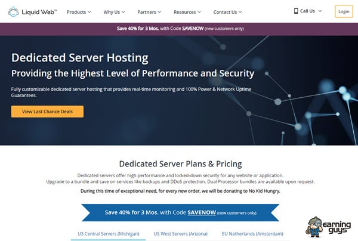Click the underlined SAVENOW code link
The height and width of the screenshot is (241, 358).
click(x=202, y=212)
